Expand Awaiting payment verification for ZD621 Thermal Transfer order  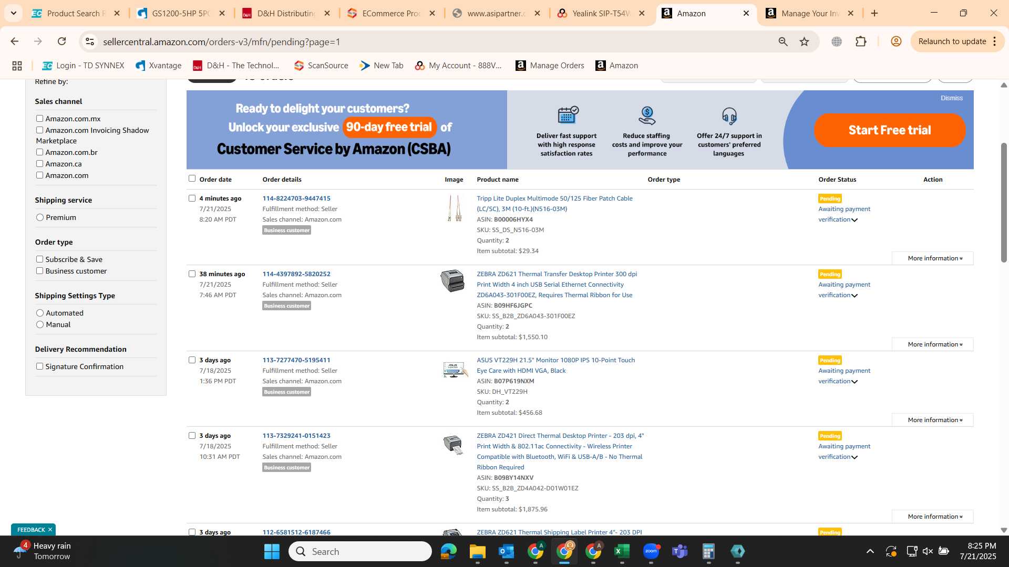pyautogui.click(x=844, y=290)
